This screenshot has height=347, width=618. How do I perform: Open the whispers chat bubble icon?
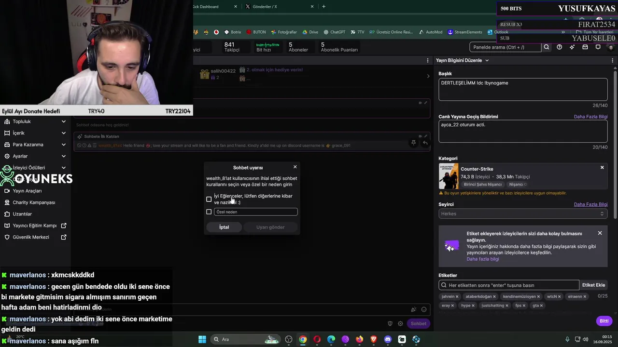tap(598, 47)
